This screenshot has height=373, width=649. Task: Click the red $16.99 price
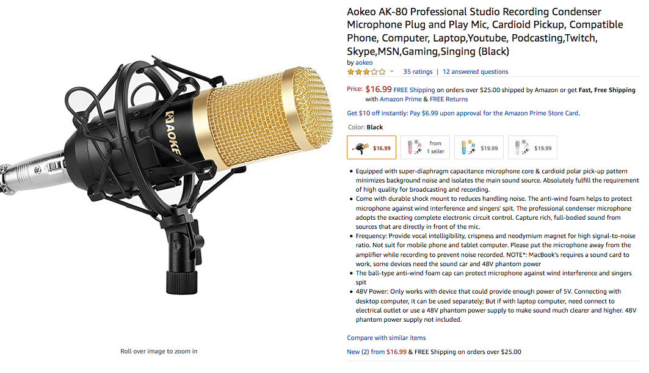pos(379,89)
